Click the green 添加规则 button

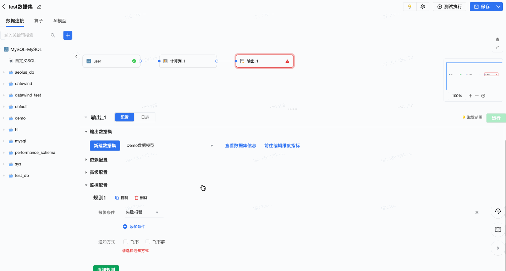pos(106,269)
